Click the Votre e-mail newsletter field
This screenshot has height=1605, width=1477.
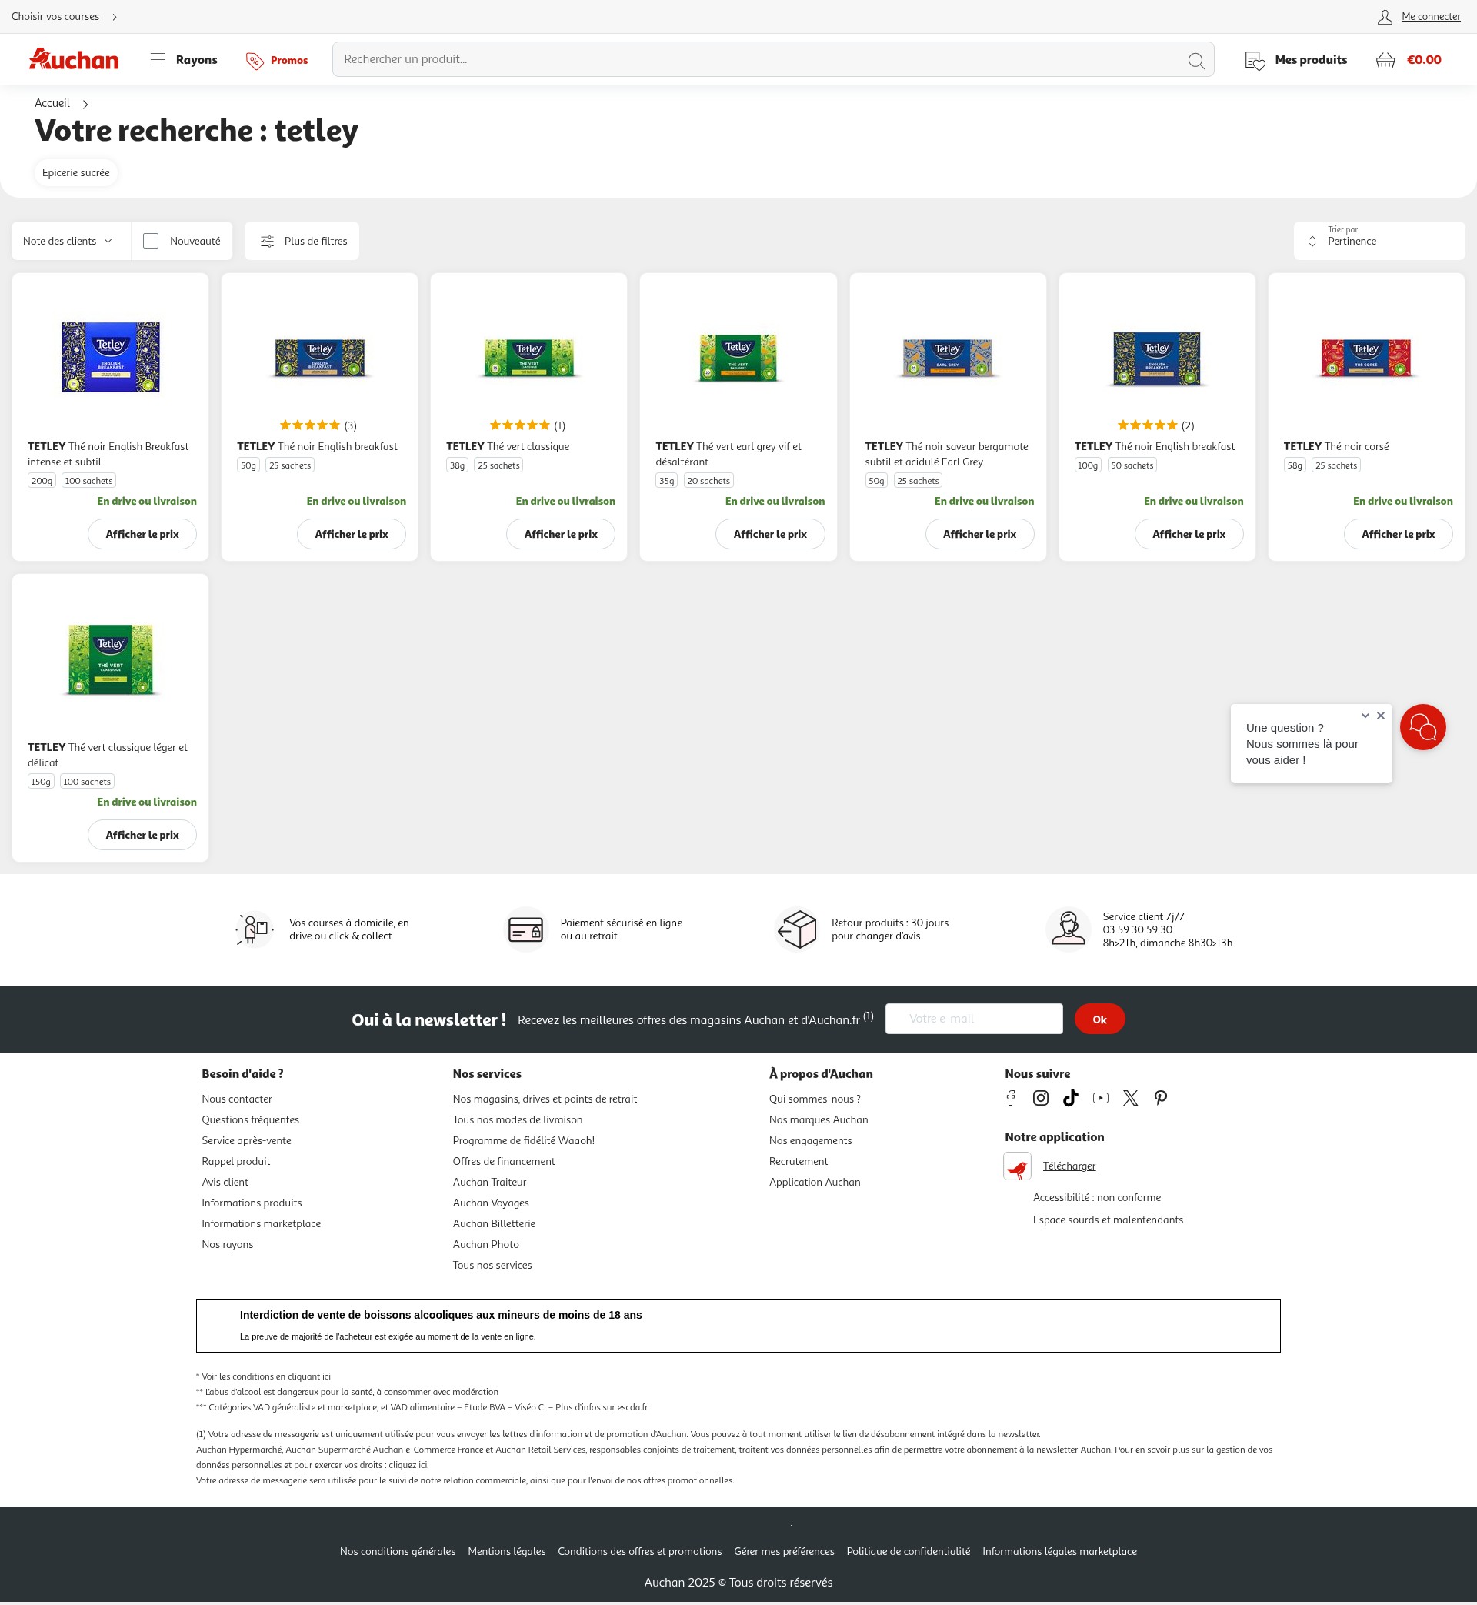click(973, 1018)
